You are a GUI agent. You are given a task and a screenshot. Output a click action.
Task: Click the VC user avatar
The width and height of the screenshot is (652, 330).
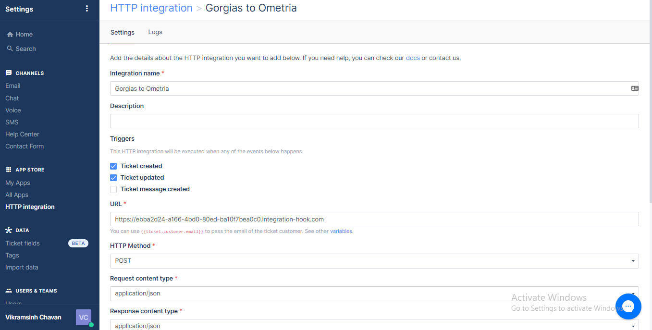click(x=84, y=318)
